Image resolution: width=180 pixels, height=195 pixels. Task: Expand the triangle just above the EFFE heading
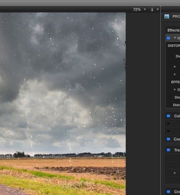pos(175,74)
